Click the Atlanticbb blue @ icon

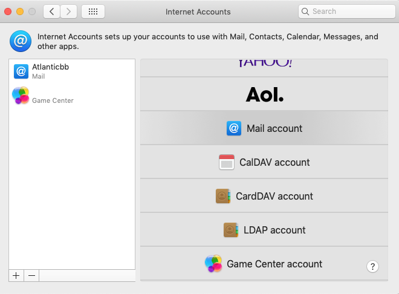tap(21, 71)
